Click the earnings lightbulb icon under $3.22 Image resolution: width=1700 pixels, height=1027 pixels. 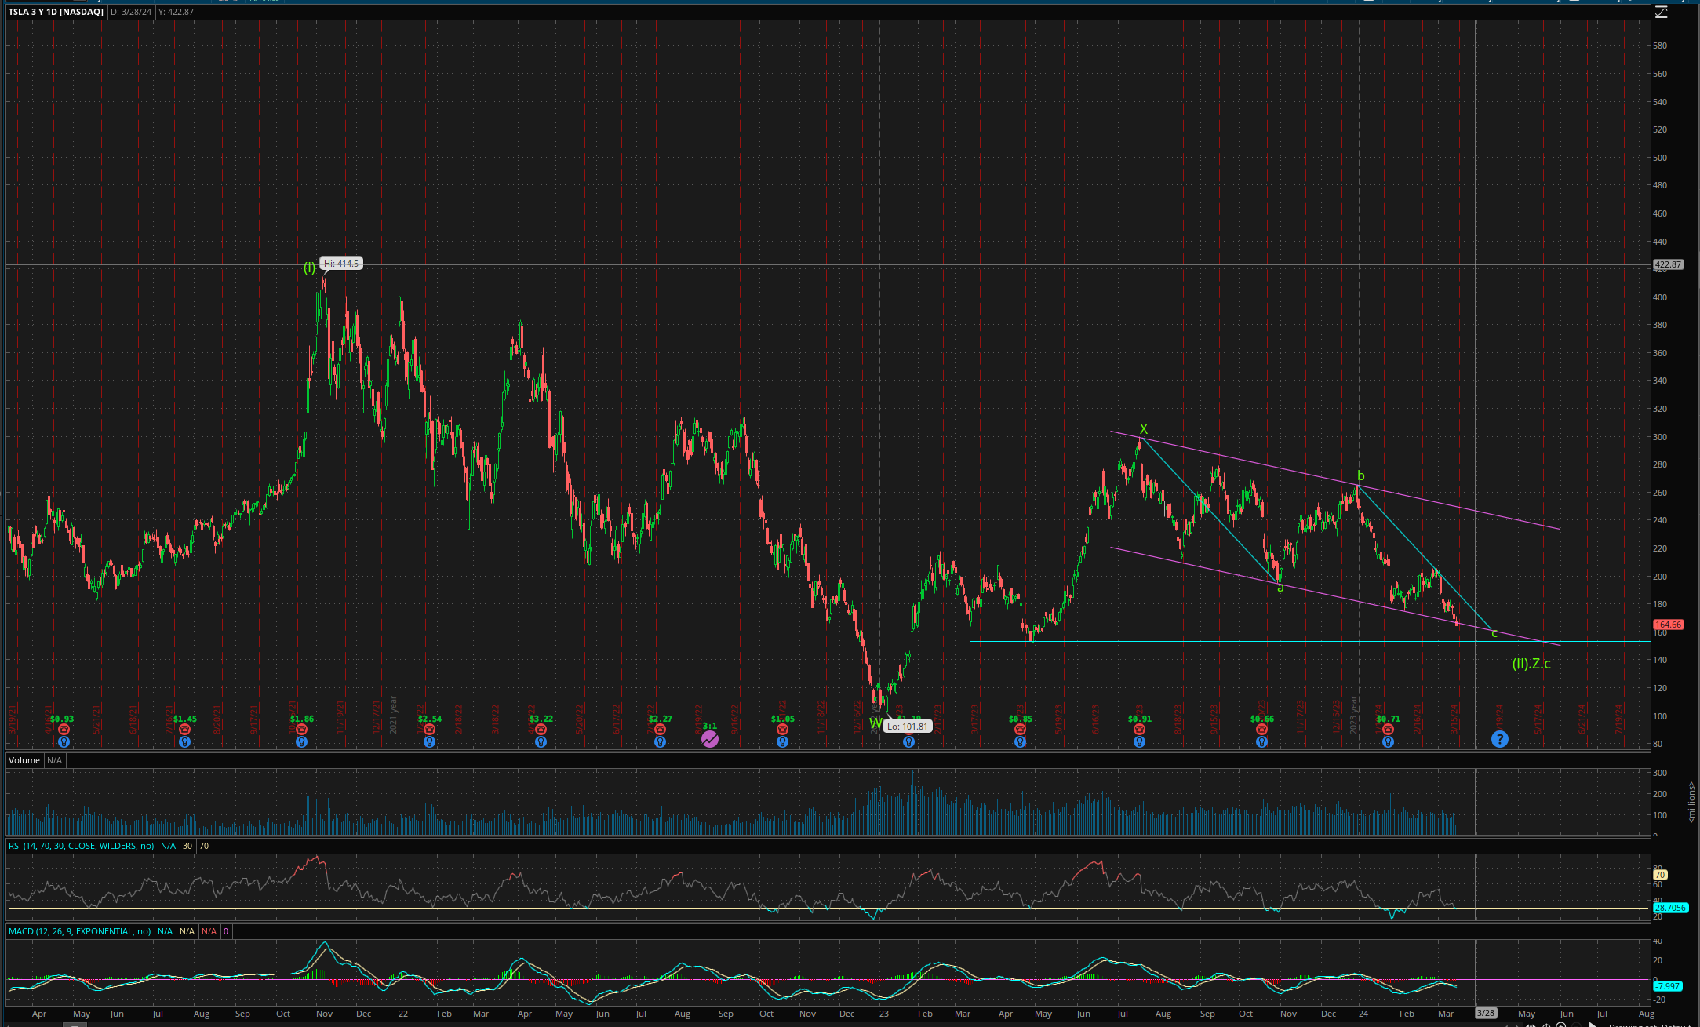(x=541, y=741)
